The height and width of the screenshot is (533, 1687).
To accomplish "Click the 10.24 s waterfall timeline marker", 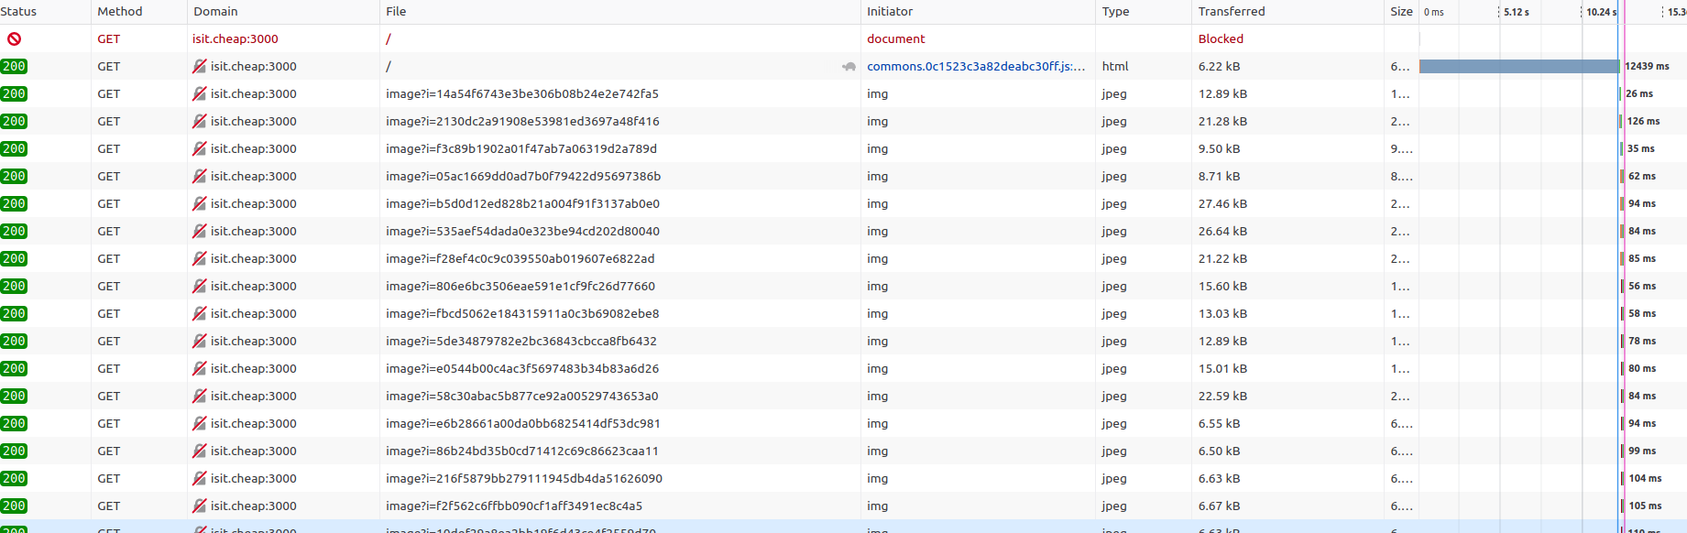I will [x=1599, y=12].
